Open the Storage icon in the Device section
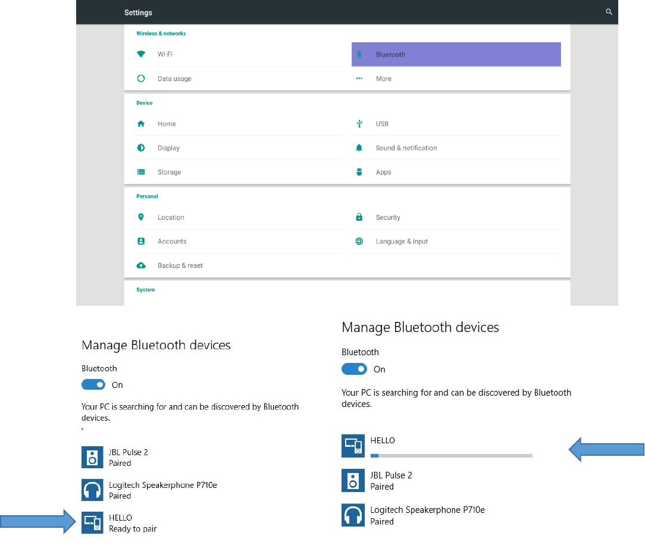This screenshot has width=645, height=545. click(x=141, y=172)
